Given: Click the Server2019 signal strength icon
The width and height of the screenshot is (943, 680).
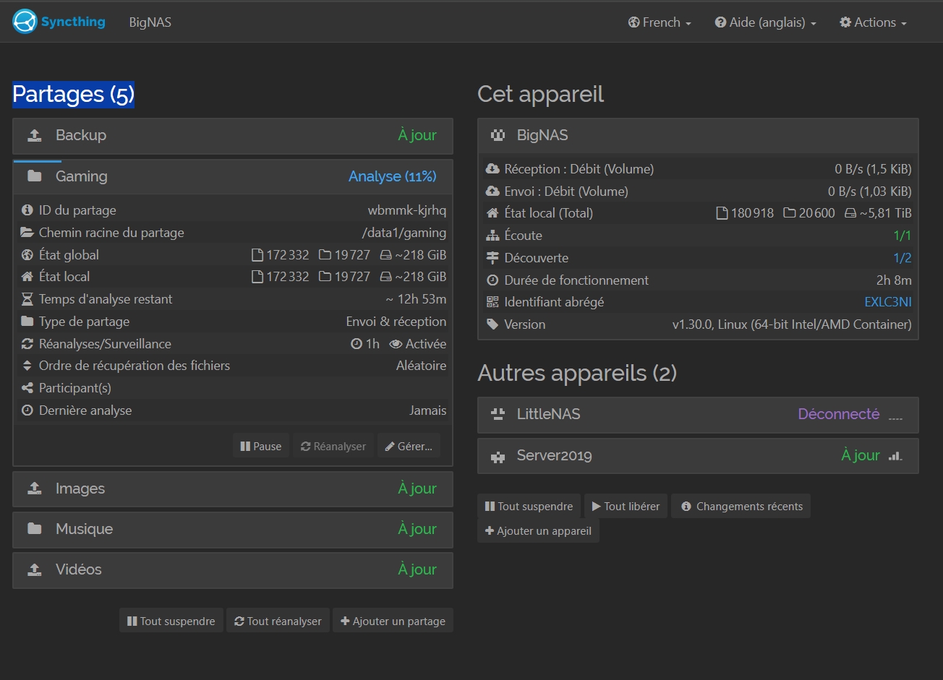Looking at the screenshot, I should click(x=895, y=456).
